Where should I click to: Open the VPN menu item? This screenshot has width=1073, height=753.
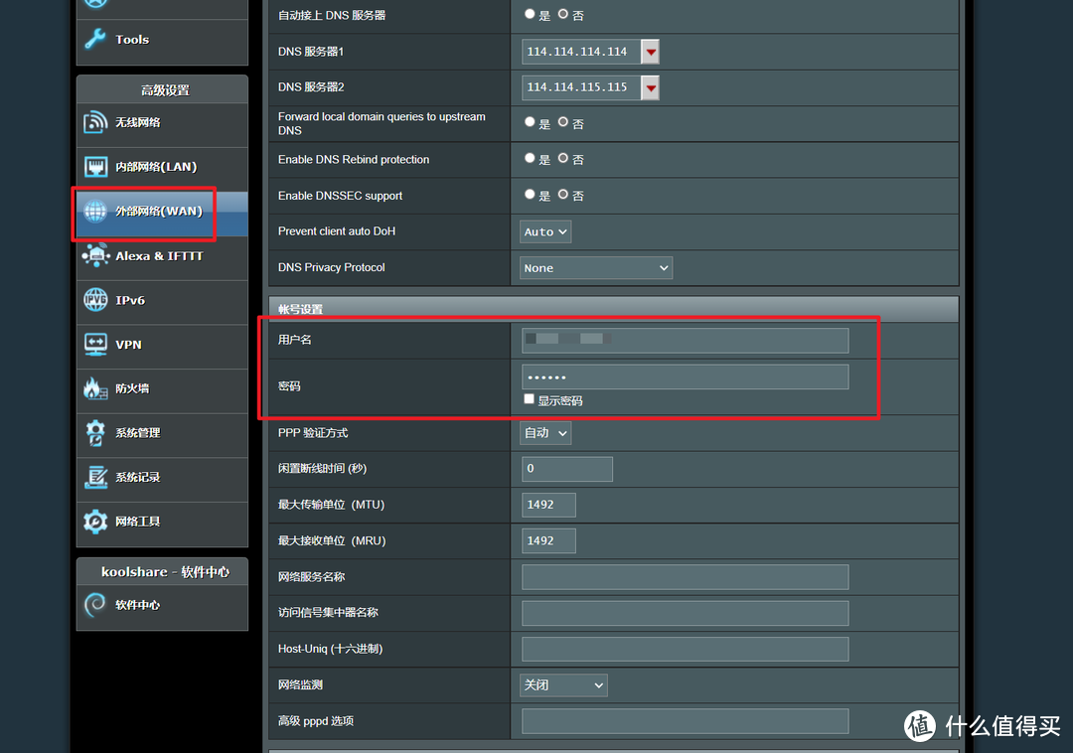(x=162, y=347)
